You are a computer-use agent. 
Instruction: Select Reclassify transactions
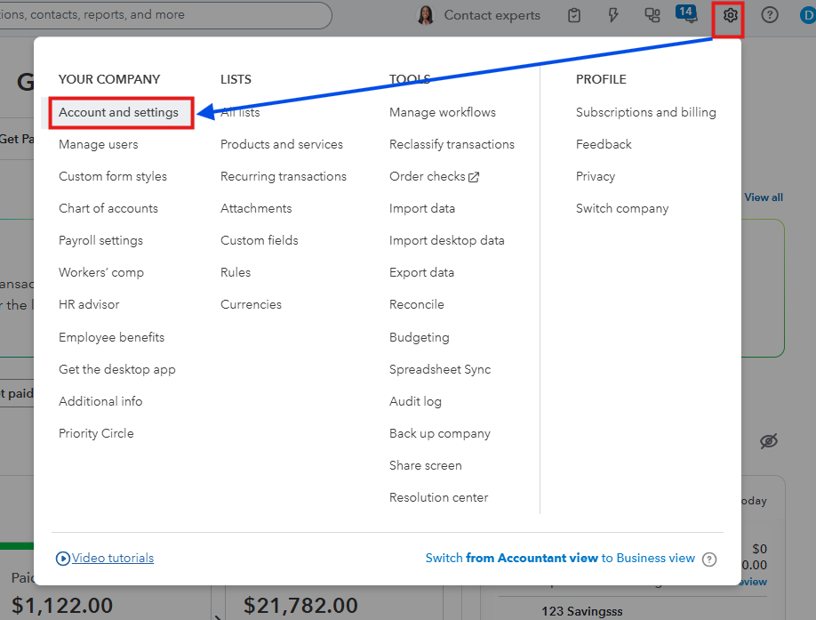[452, 144]
